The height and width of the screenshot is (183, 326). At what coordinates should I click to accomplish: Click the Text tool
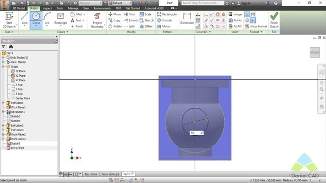pos(77,20)
